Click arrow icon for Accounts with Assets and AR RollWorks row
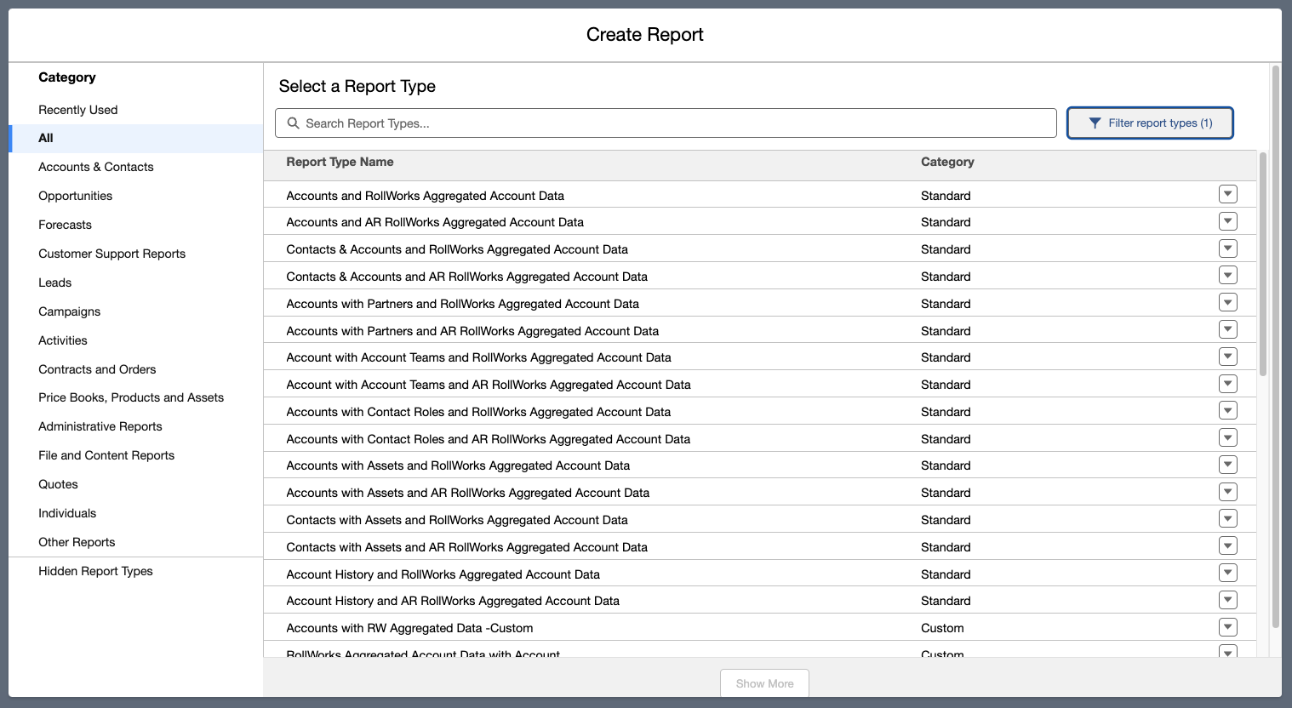The image size is (1292, 708). [x=1227, y=492]
